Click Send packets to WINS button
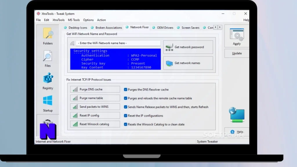This screenshot has height=167, width=297. (95, 107)
